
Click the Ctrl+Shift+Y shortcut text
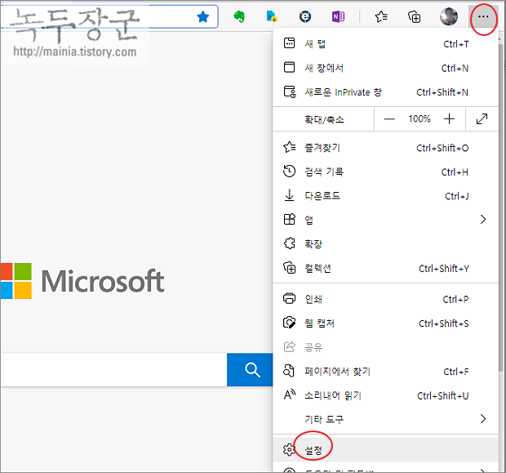click(x=443, y=269)
